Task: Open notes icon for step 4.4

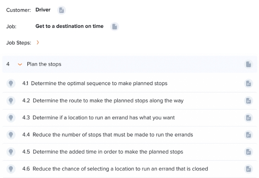Action: tap(248, 135)
